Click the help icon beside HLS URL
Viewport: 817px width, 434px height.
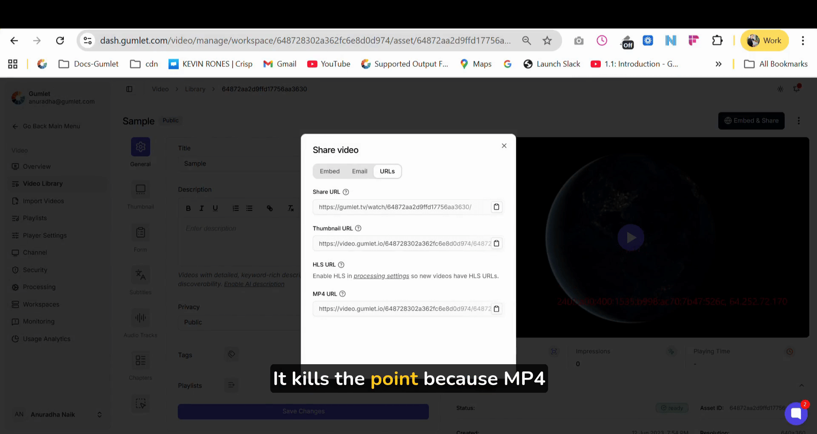[341, 265]
